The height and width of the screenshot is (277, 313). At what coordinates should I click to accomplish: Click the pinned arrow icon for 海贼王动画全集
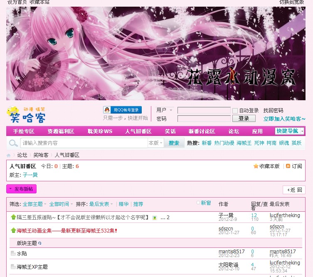(x=13, y=230)
